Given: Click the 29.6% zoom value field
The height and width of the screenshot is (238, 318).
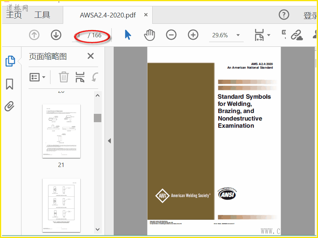Looking at the screenshot, I should 220,35.
